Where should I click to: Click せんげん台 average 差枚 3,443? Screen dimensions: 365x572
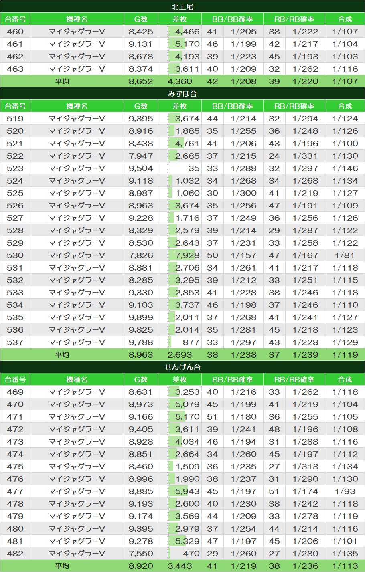(x=180, y=566)
